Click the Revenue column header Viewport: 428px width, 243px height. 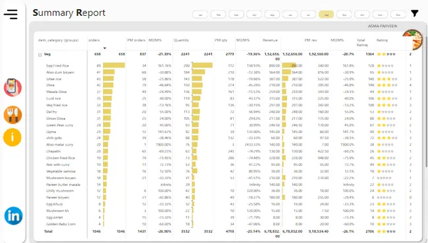point(270,40)
